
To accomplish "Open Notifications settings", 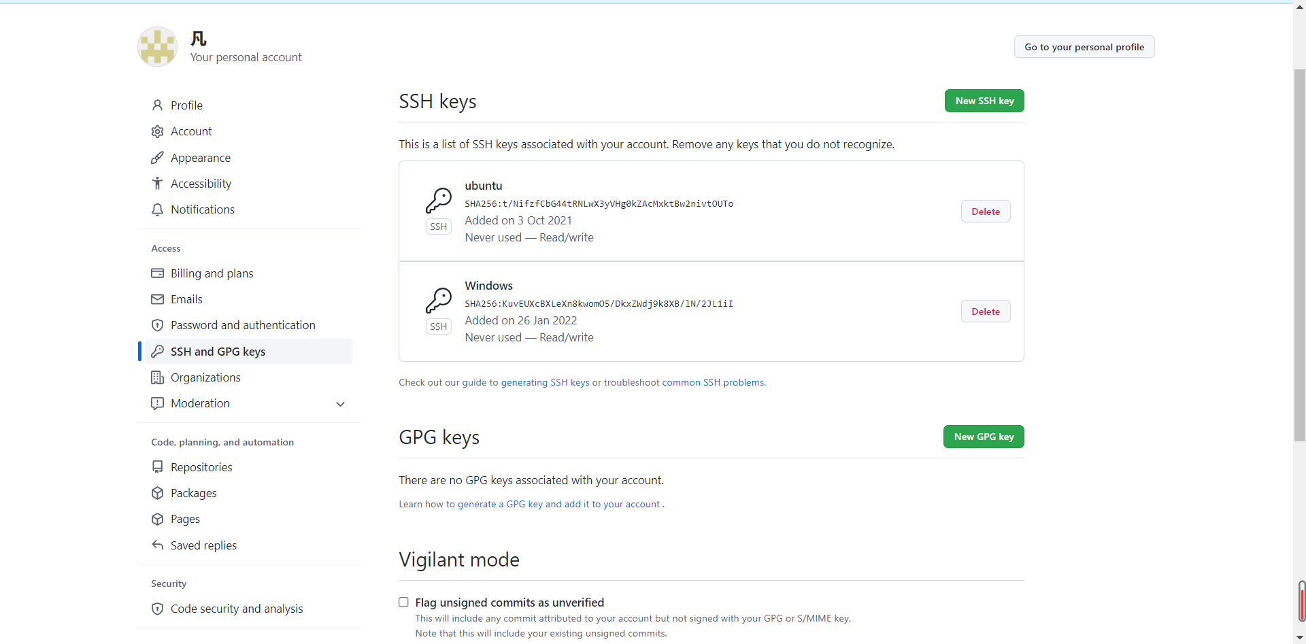I will pos(248,209).
